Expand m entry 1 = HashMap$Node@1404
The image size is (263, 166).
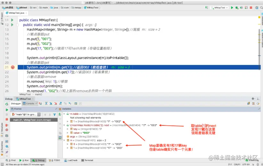point(68,148)
